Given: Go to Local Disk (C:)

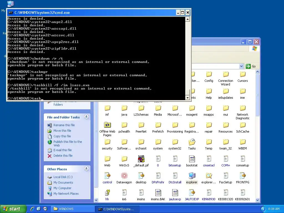Looking at the screenshot, I should point(63,177).
